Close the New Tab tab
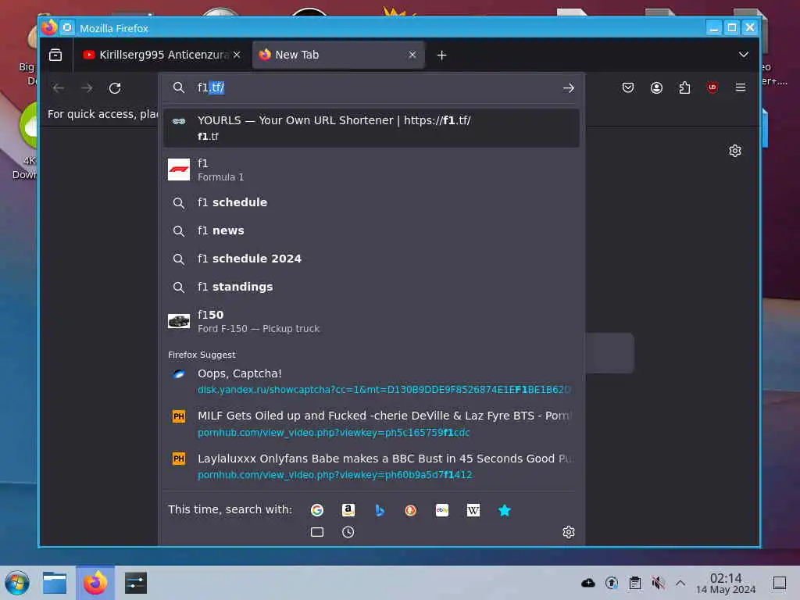 [x=412, y=55]
